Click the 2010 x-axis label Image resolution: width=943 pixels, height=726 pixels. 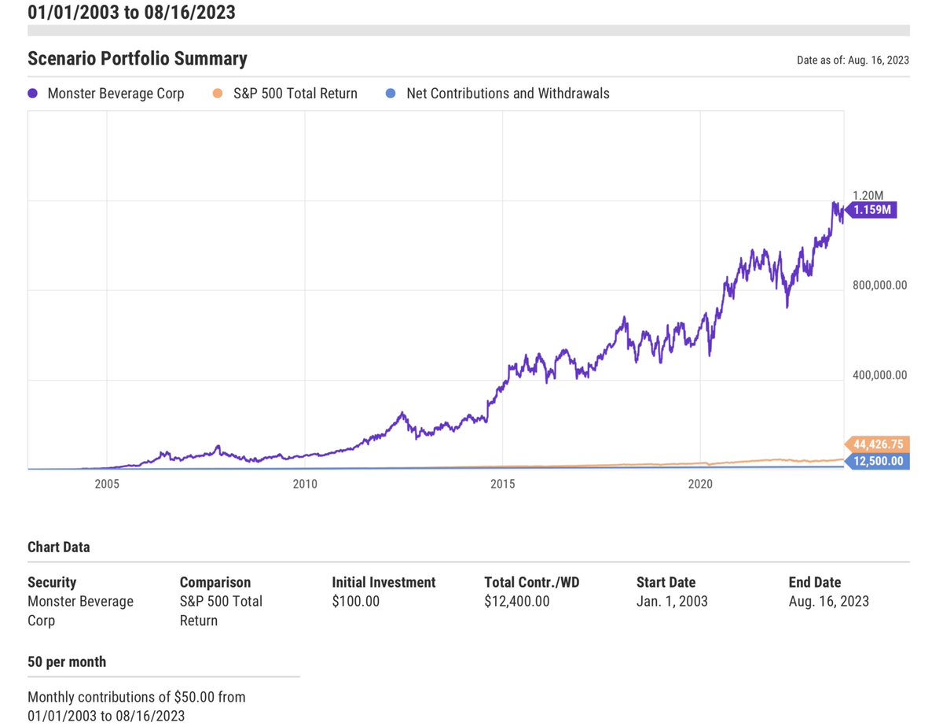[x=305, y=484]
